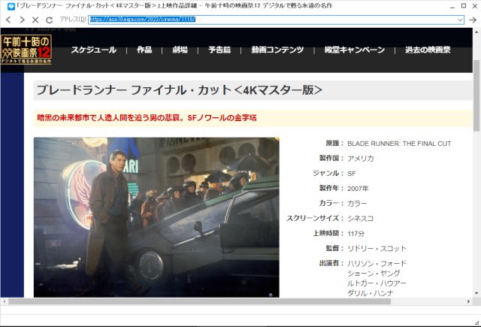481x327 pixels.
Task: Click the 午前十時の映画祭12 site logo
Action: tap(26, 50)
